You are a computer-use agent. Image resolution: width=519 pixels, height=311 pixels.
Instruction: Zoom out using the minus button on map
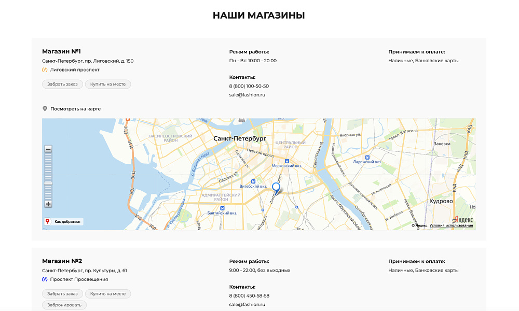pyautogui.click(x=48, y=149)
